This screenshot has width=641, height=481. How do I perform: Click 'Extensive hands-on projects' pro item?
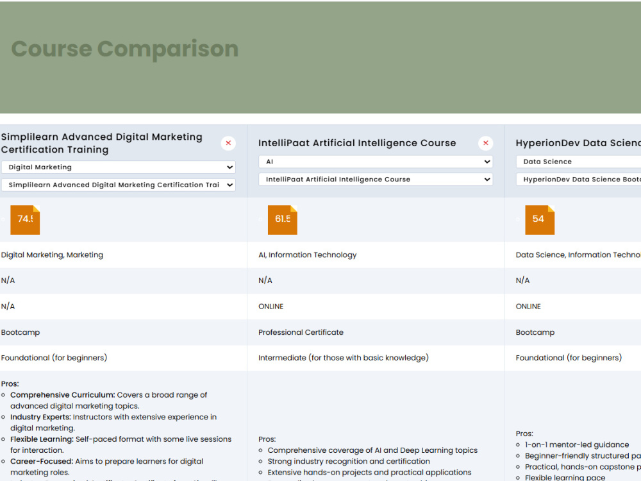tap(370, 473)
